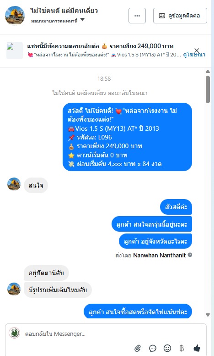This screenshot has height=356, width=214.
Task: Click the ดูข้อมูลติดต่อ button
Action: point(180,16)
